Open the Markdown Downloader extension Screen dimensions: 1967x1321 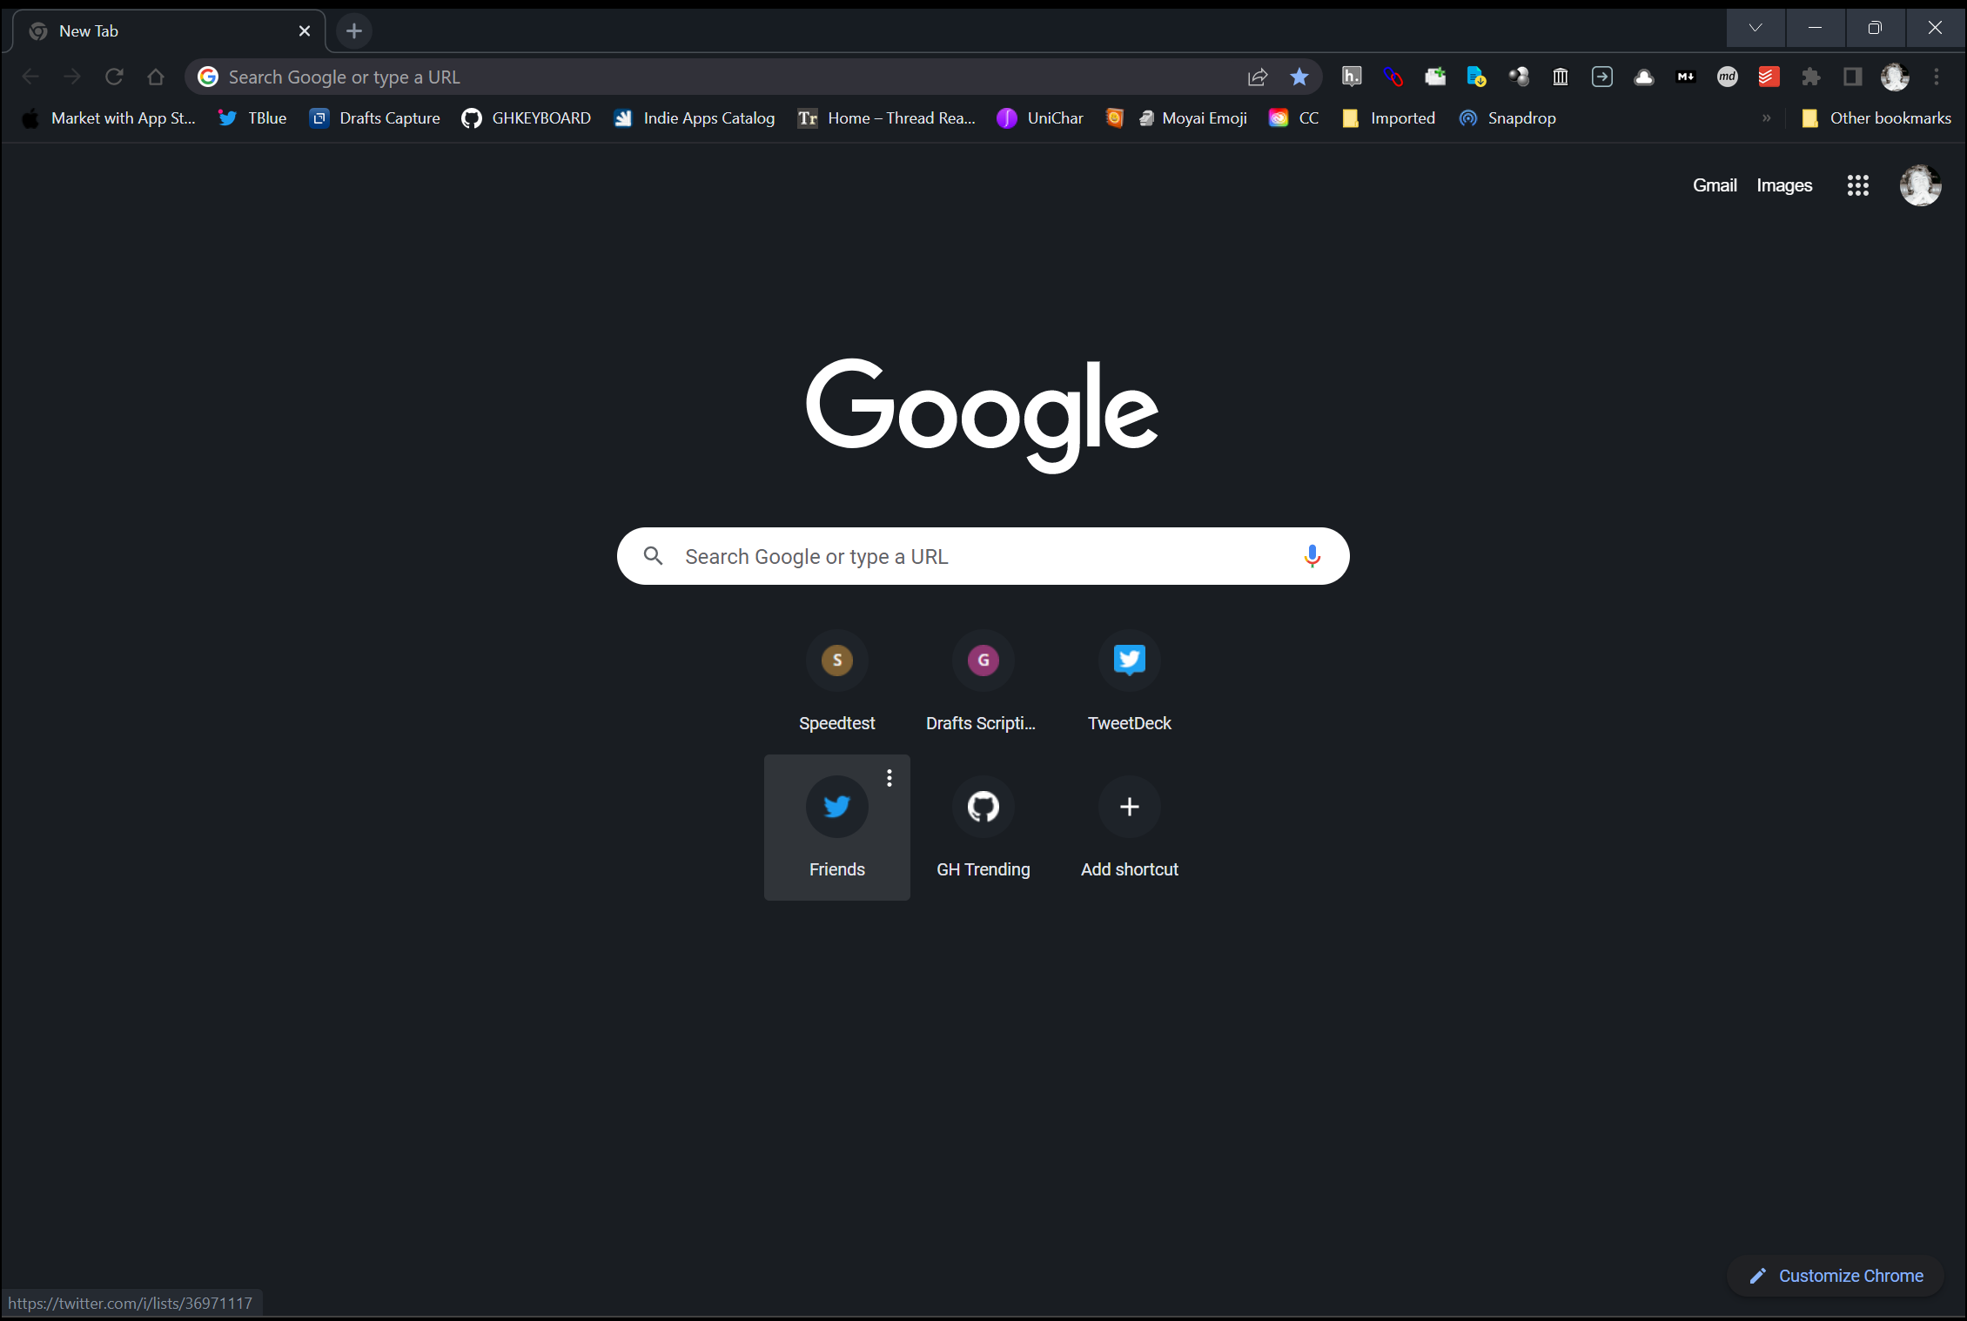click(1686, 77)
